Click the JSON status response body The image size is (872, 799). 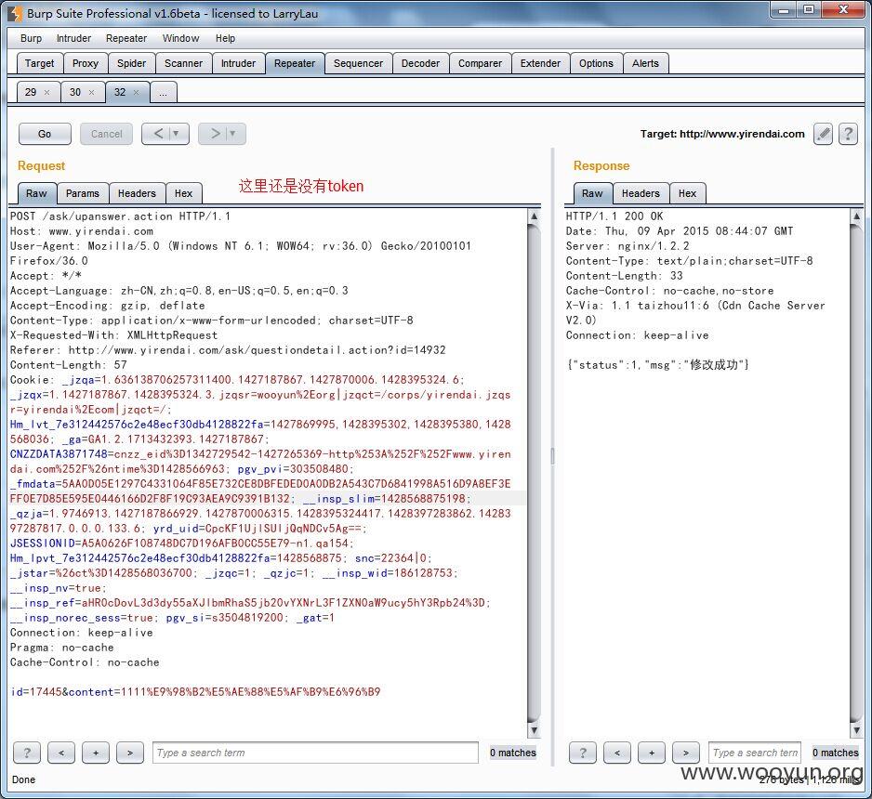coord(658,365)
